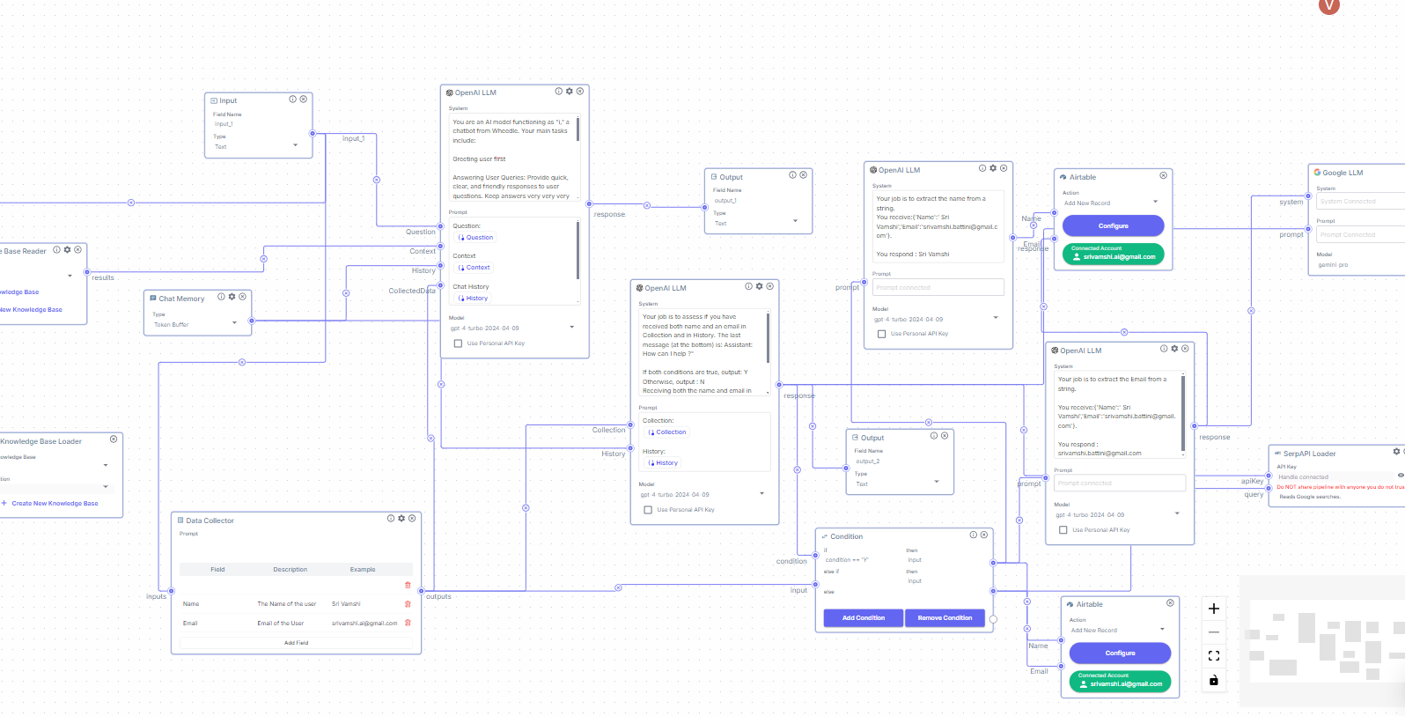Open model dropdown on assessment OpenAI LLM
This screenshot has height=716, width=1405.
pos(703,494)
